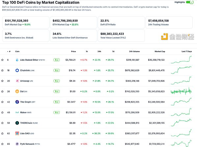Star the Chainlink row
197x147 pixels.
(2, 71)
